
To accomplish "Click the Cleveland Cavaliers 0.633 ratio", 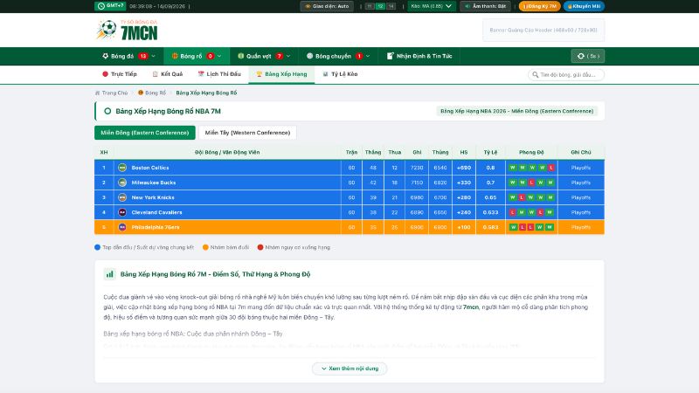I will (490, 212).
